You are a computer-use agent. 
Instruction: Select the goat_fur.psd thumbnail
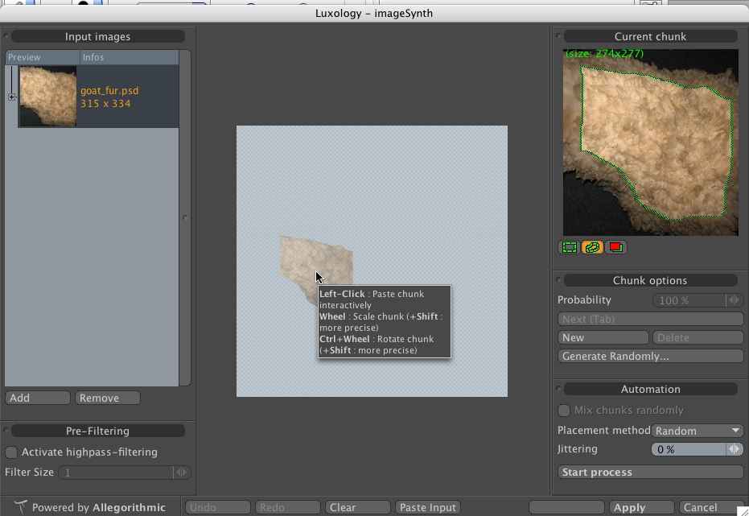pos(48,97)
